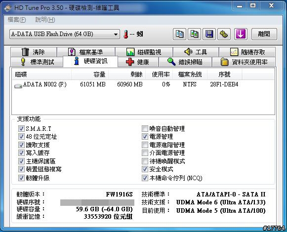Screen dimensions: 287x232
Task: Click the 檔案系統 column header
Action: (190, 74)
